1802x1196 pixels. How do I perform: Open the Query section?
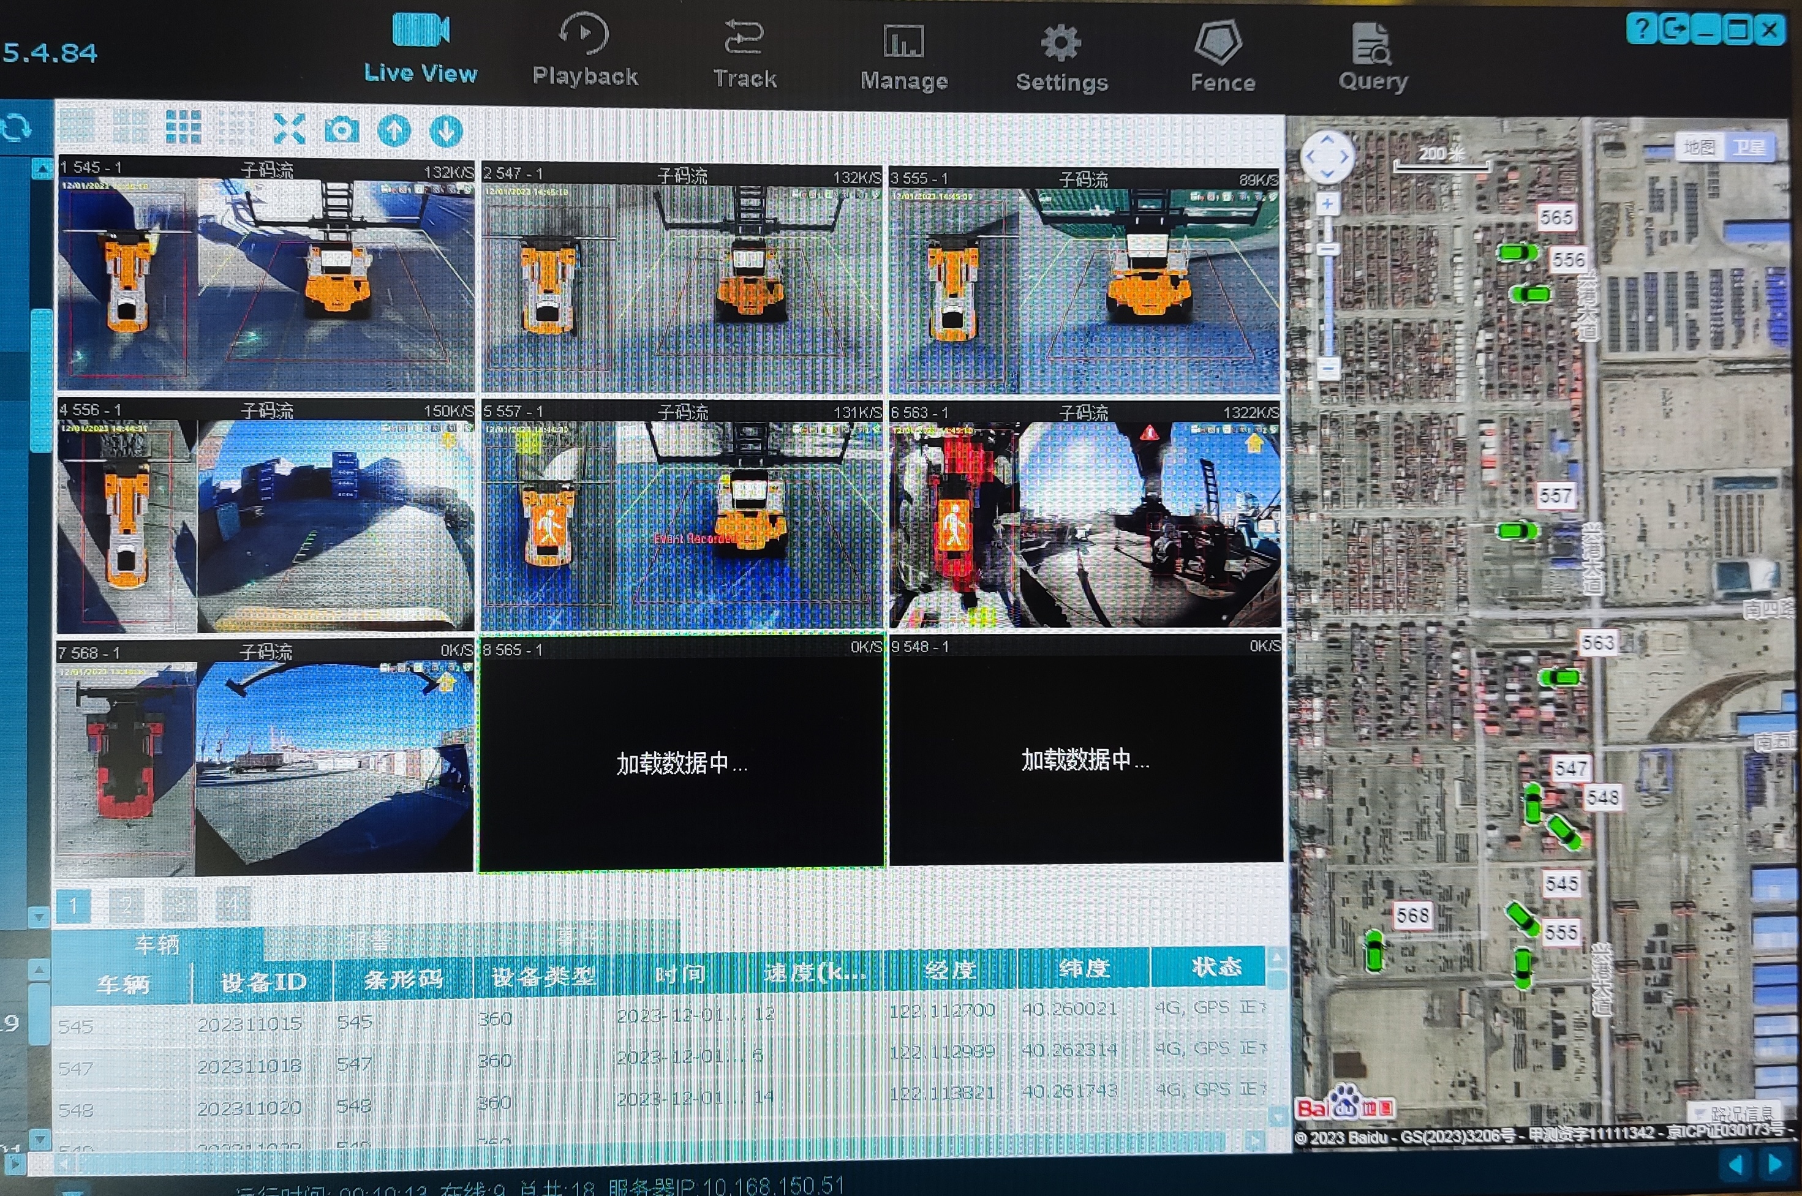point(1373,57)
